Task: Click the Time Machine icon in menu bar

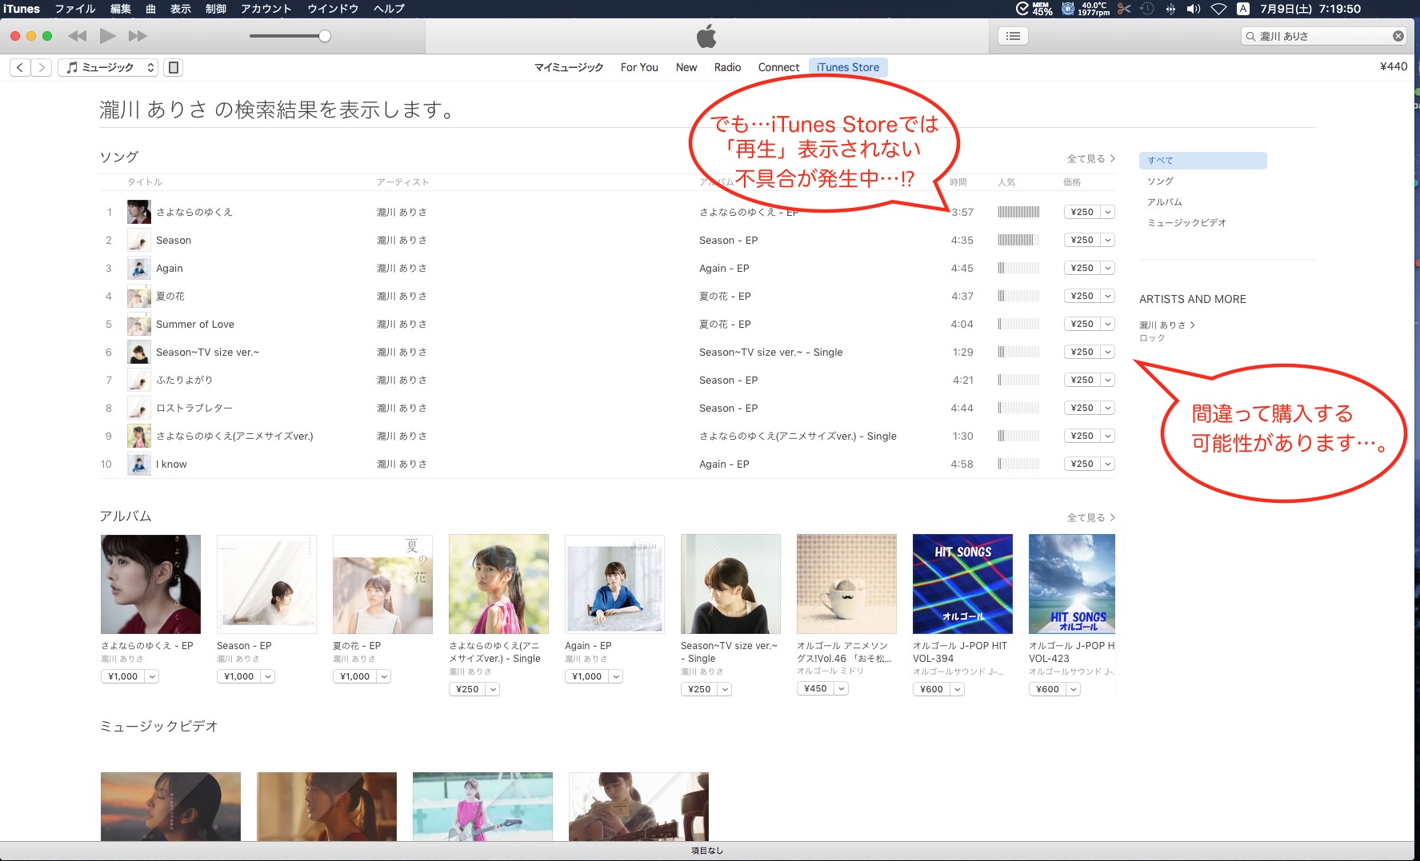Action: pos(1147,9)
